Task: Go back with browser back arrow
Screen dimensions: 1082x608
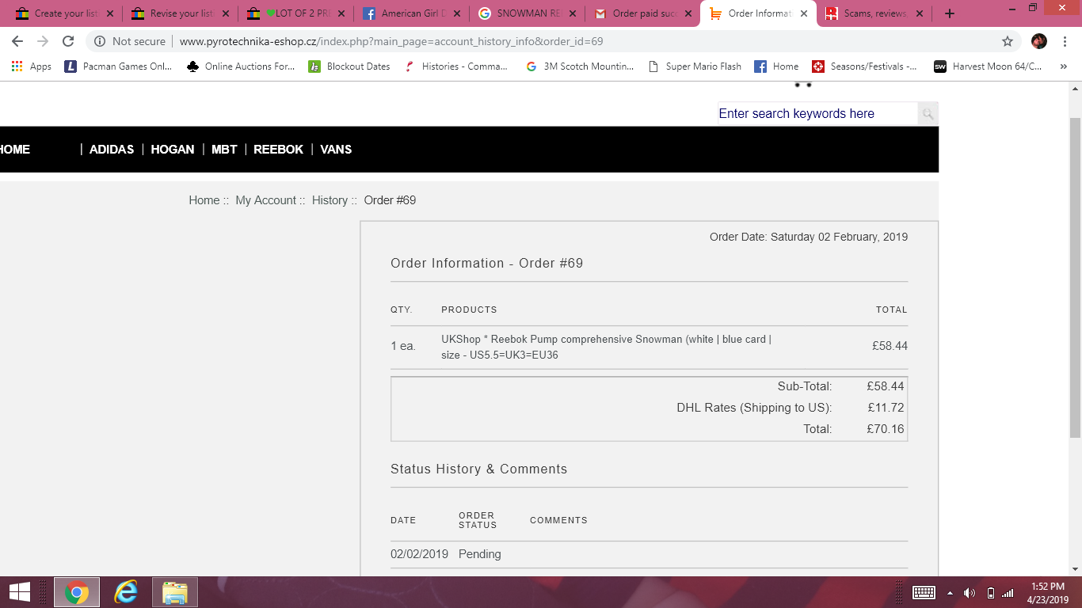Action: (x=17, y=41)
